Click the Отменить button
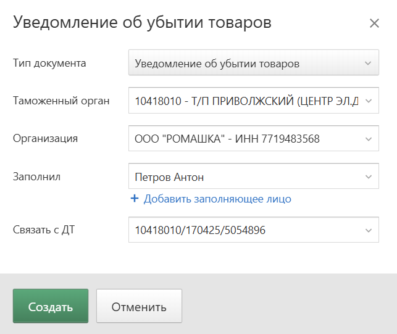397x334 pixels. click(139, 306)
